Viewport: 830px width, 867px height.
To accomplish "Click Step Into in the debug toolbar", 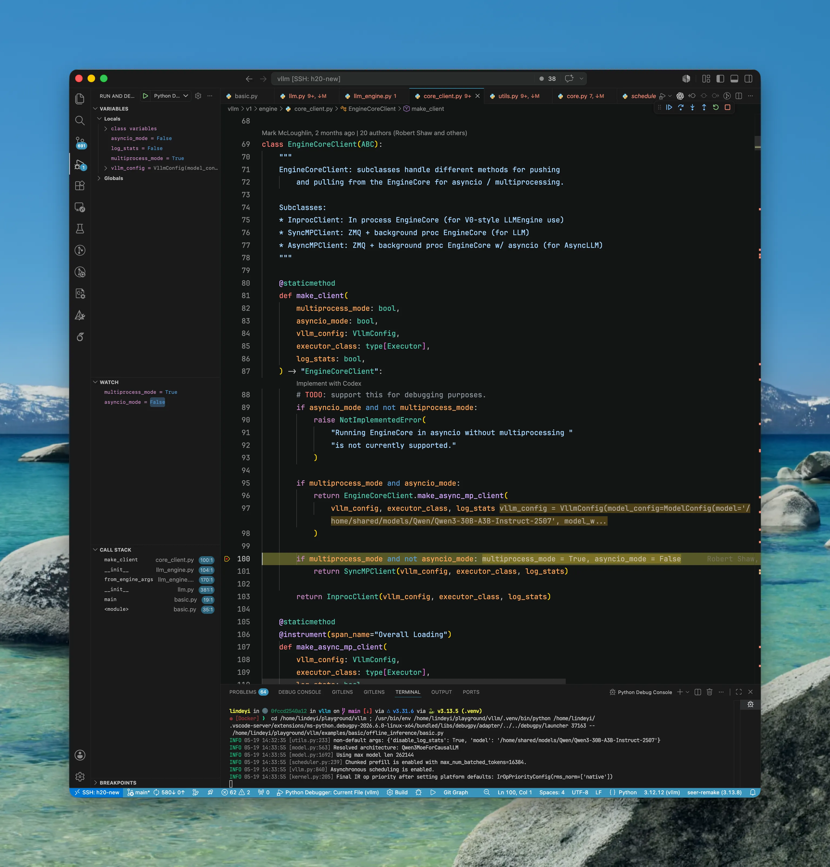I will 692,108.
